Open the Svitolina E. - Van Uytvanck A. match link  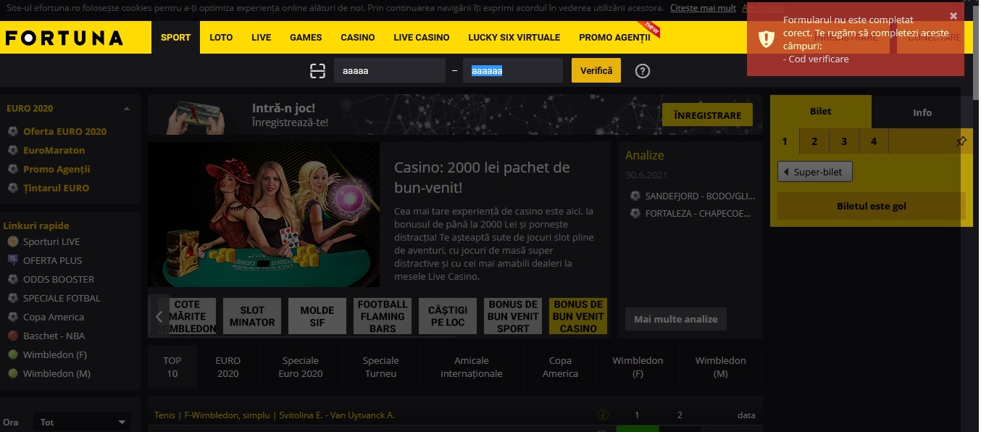click(274, 415)
